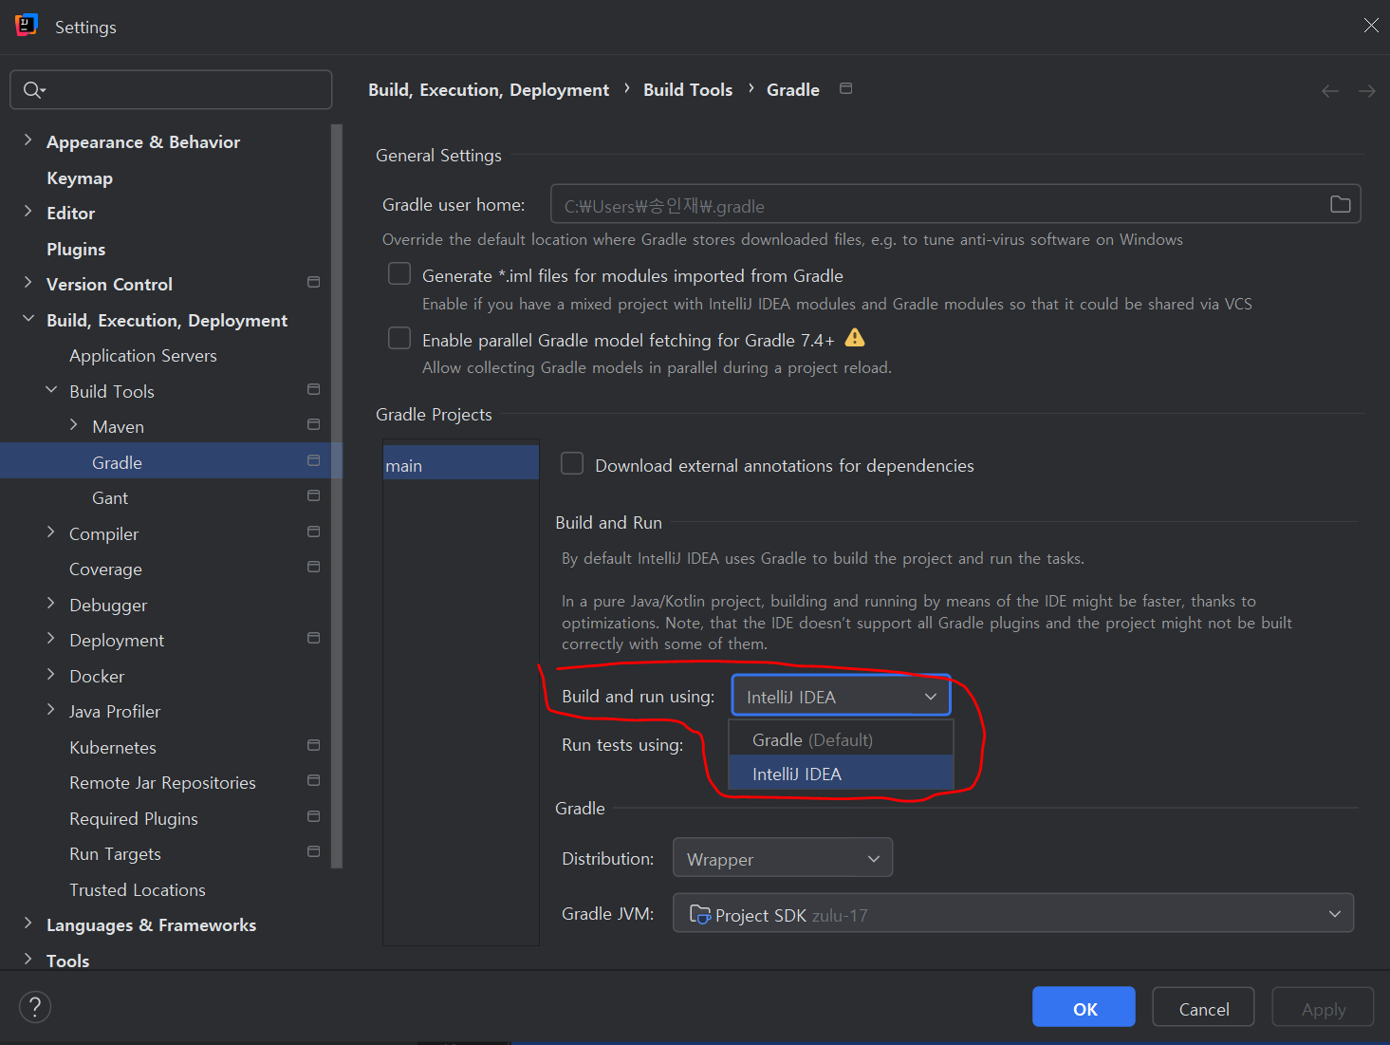This screenshot has width=1390, height=1045.
Task: Collapse the Build Tools node
Action: click(51, 390)
